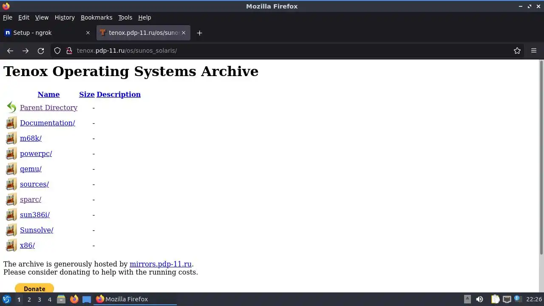Click the folder icon beside m68k/
The image size is (544, 306).
tap(11, 138)
